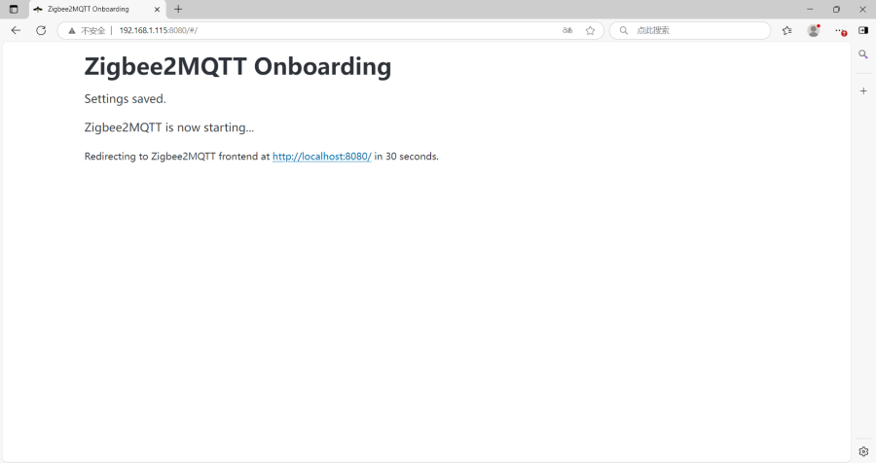
Task: Open sidebar settings gear icon
Action: coord(863,451)
